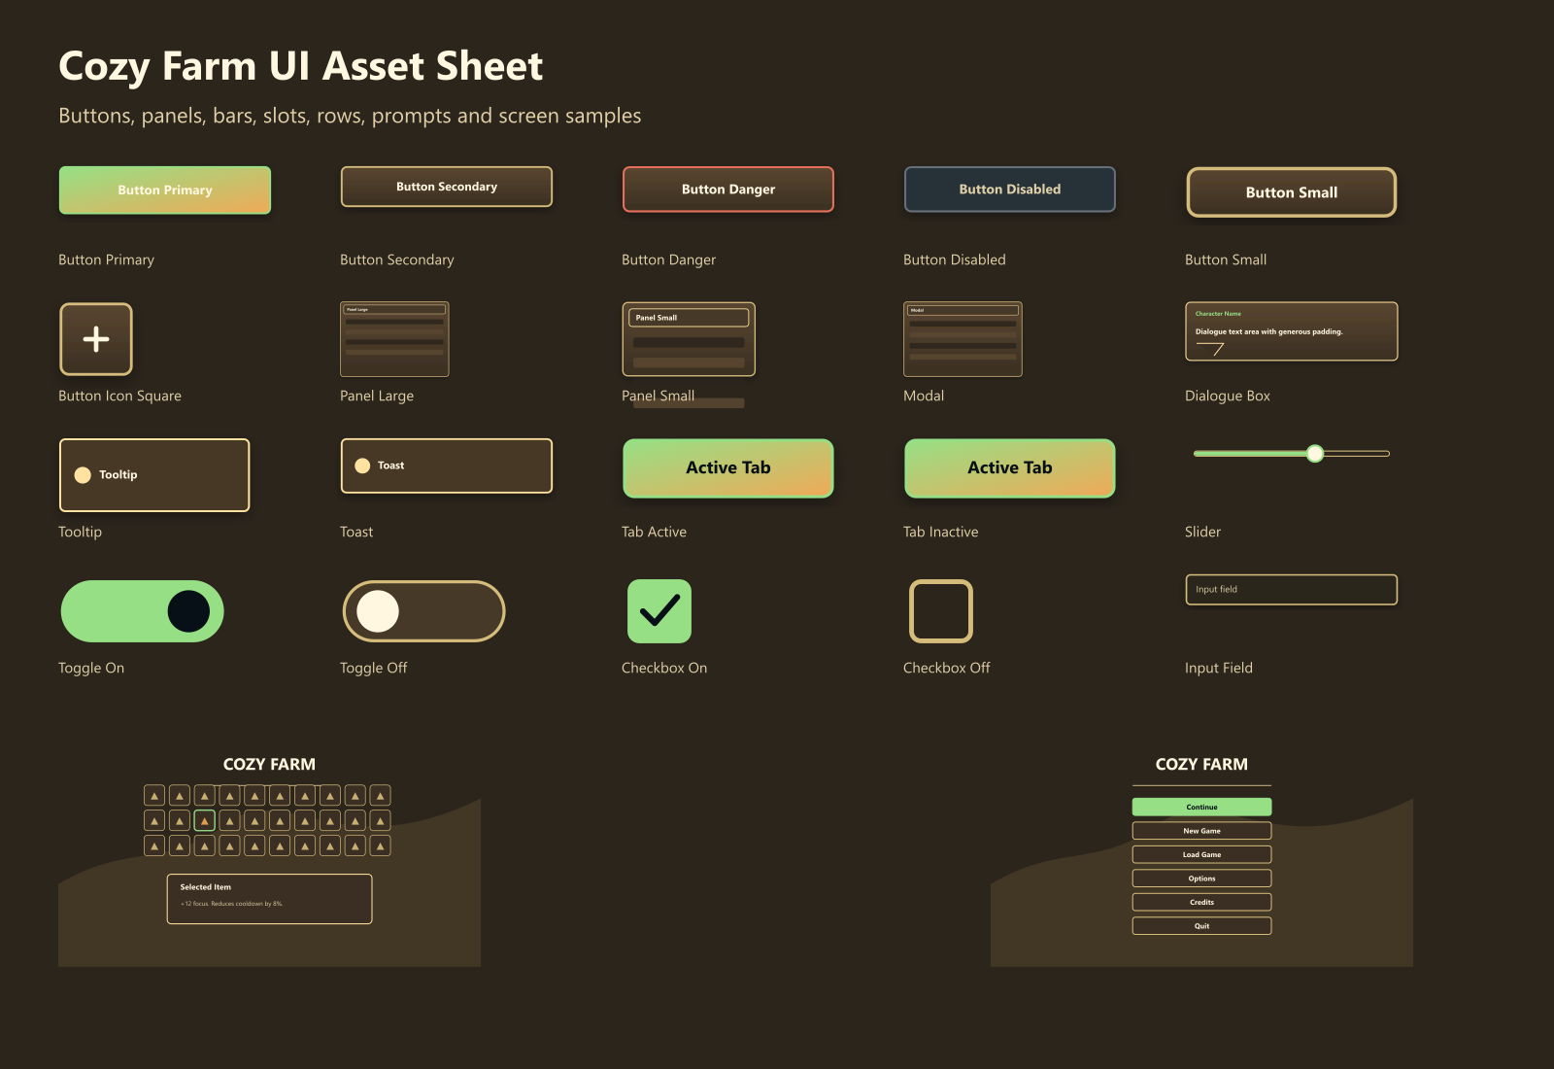Choose New Game in the menu
Screen dimensions: 1554x1069
click(x=1201, y=831)
